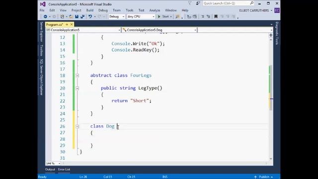Collapse the LegType method block

tap(78, 89)
